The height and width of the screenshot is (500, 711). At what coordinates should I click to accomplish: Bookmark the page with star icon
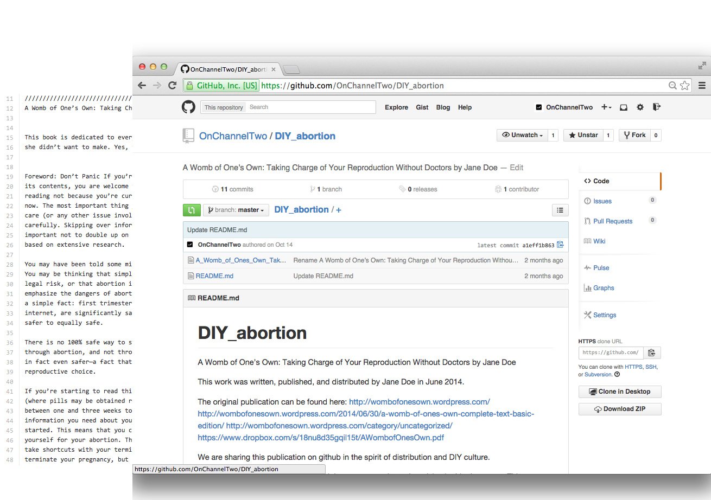(685, 85)
